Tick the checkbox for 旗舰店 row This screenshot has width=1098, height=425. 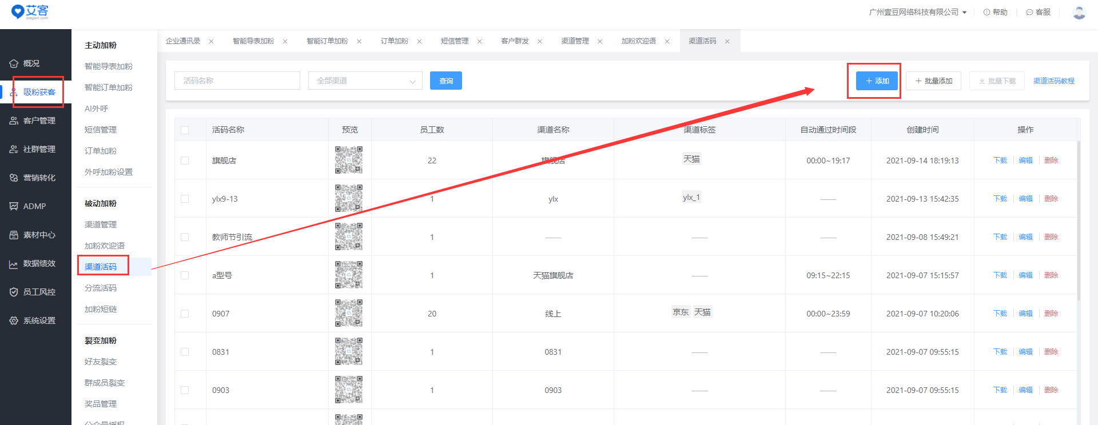pyautogui.click(x=185, y=161)
